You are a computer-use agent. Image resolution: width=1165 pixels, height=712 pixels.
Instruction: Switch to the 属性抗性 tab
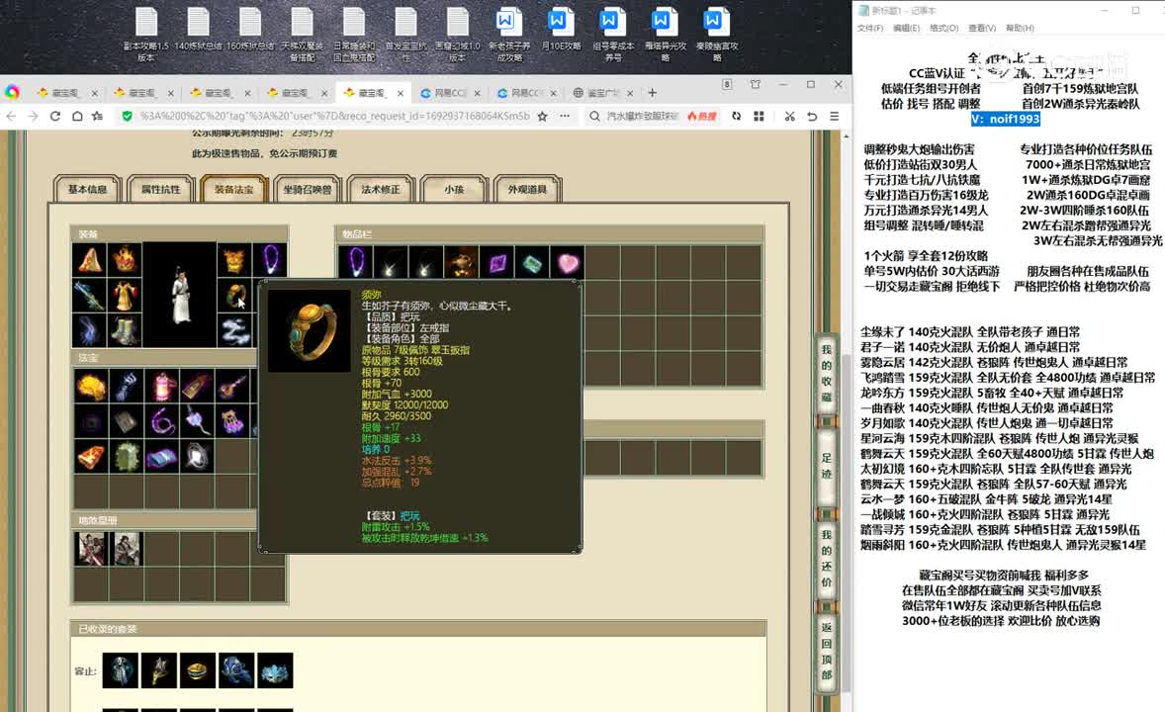[160, 190]
